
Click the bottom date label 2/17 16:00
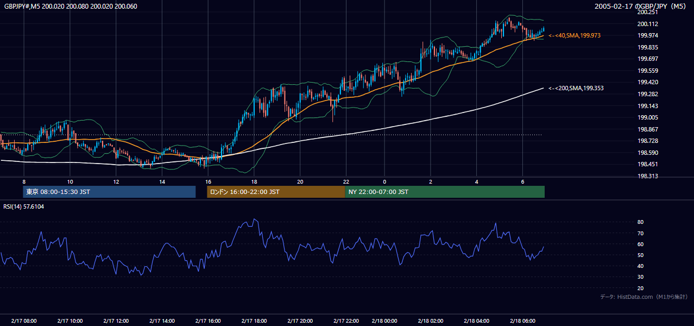[208, 321]
